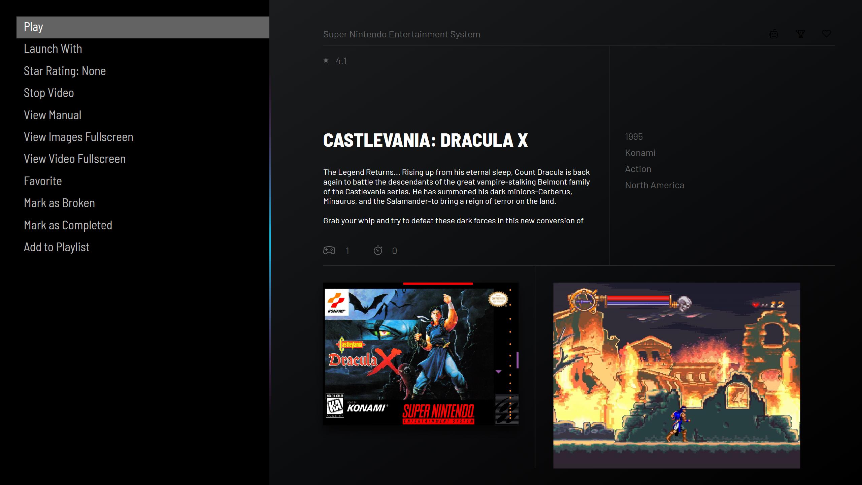
Task: Click the robot face icon in header
Action: tap(773, 34)
